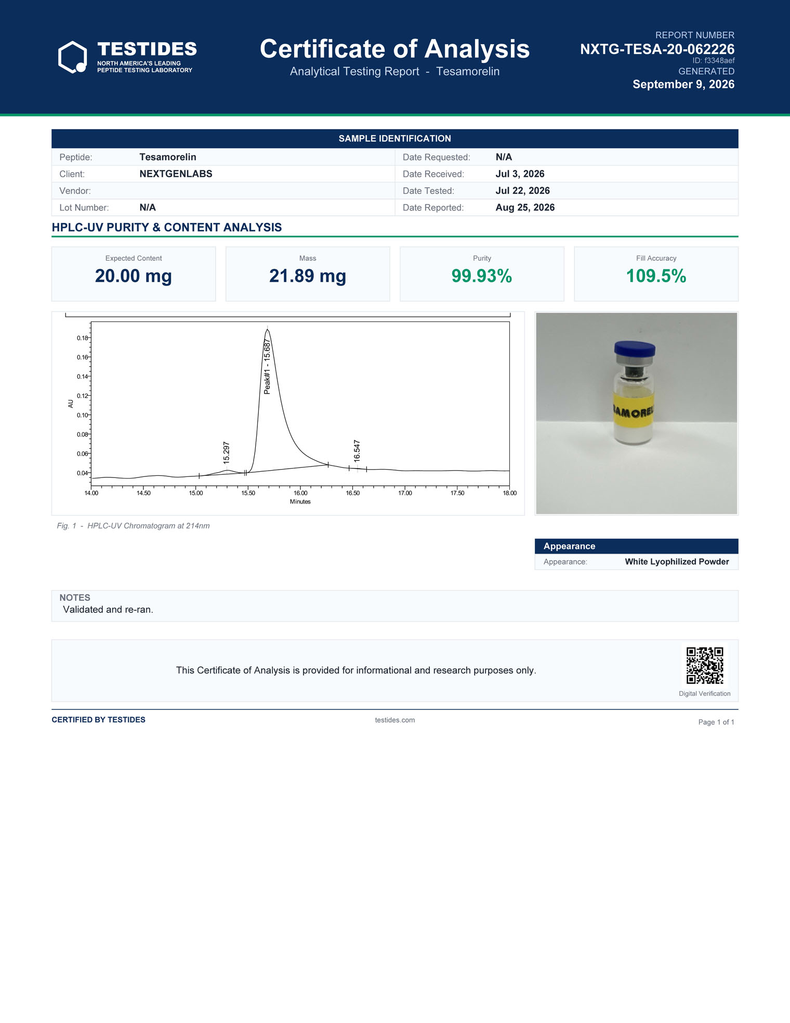
Task: Click the 'Certified by Testides' footer text
Action: tap(98, 720)
